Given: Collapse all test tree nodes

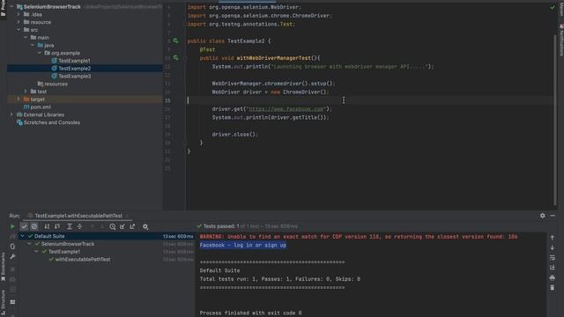Looking at the screenshot, I should 80,226.
